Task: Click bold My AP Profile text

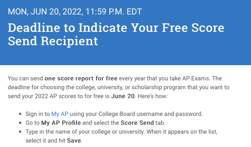Action: tap(61, 123)
